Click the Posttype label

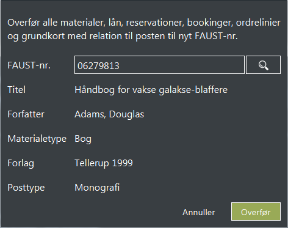pos(26,188)
